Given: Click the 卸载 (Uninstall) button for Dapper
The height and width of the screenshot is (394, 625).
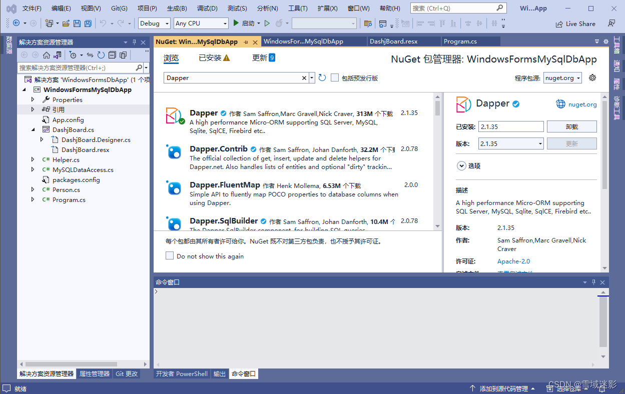Looking at the screenshot, I should click(571, 126).
